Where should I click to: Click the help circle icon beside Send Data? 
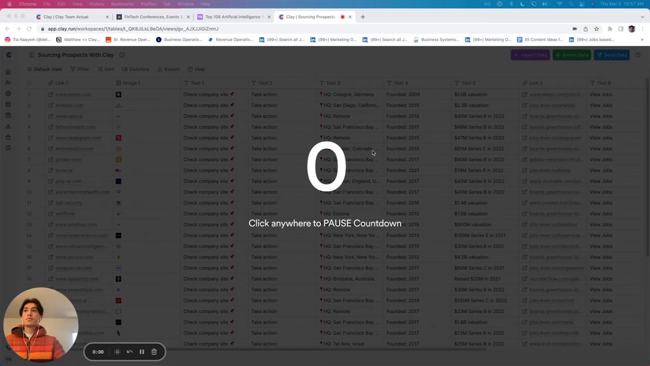coord(638,55)
